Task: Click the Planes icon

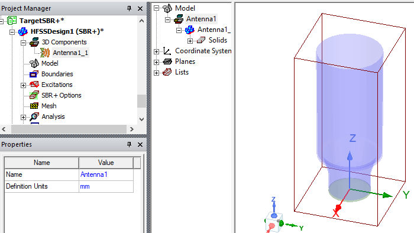Action: tap(167, 62)
